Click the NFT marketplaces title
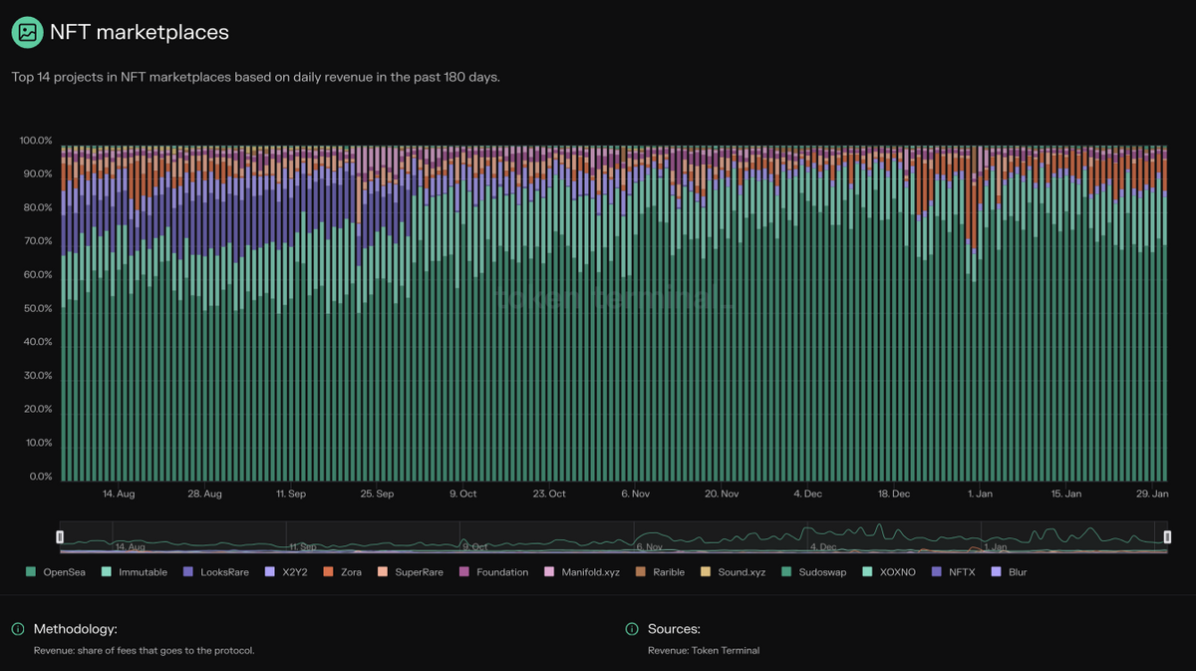Screen dimensions: 1196x671 (x=140, y=32)
